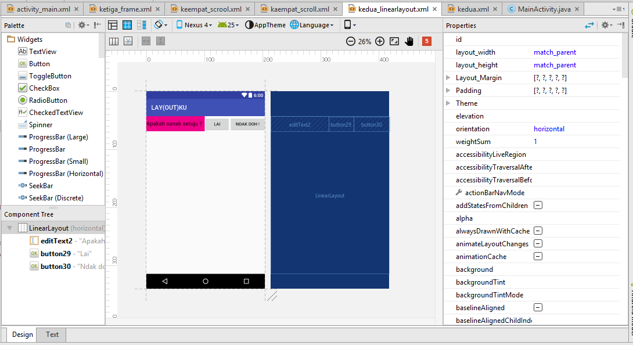Toggle the baselineAligned checkbox

pos(538,307)
